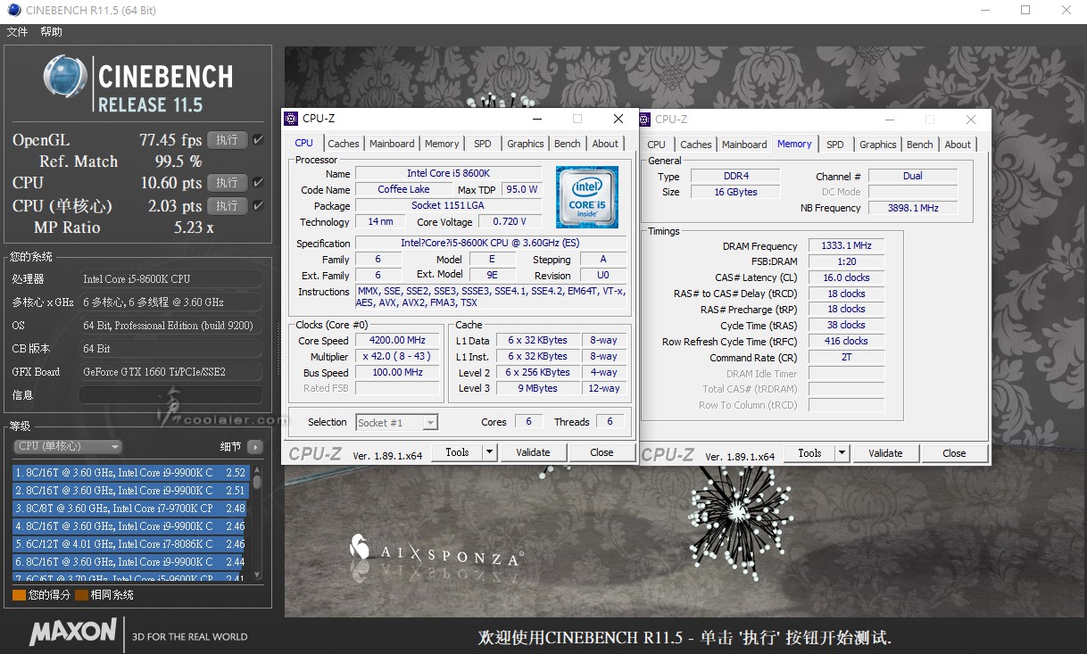Click the 细节 details arrow button
The width and height of the screenshot is (1087, 654).
click(x=255, y=446)
